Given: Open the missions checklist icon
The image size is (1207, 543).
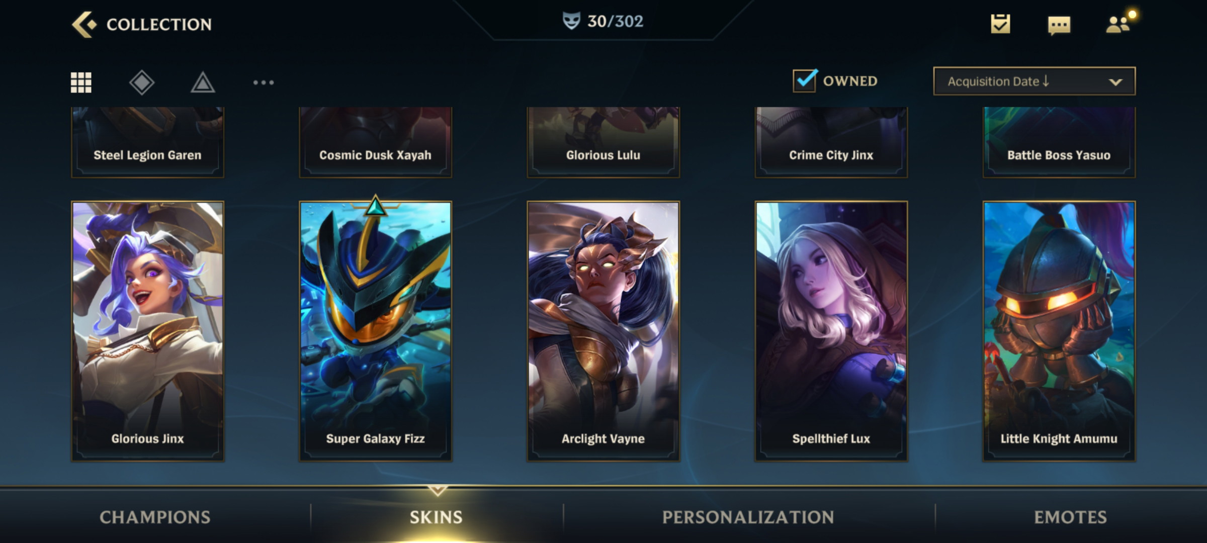Looking at the screenshot, I should [1000, 24].
